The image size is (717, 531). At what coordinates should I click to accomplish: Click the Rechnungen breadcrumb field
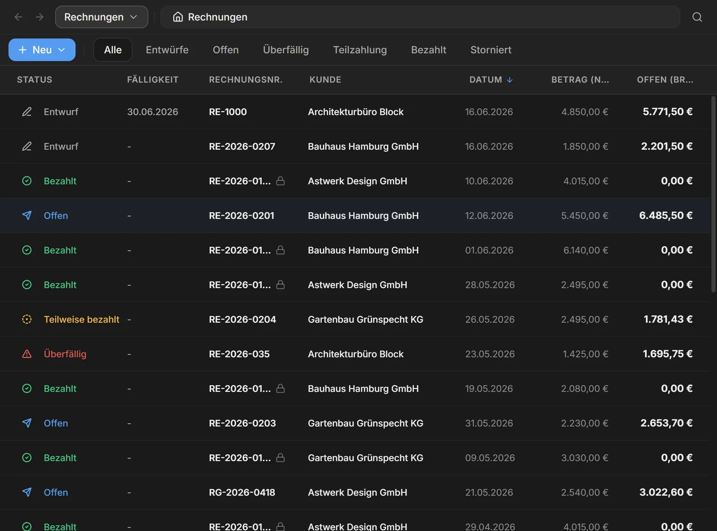(x=420, y=17)
